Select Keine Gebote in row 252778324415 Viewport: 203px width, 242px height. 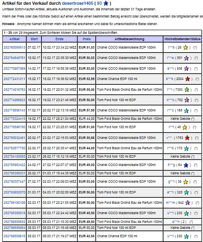pos(182,119)
